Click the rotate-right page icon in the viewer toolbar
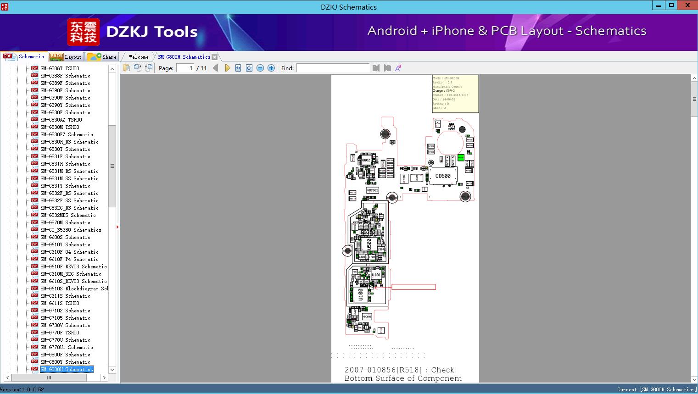The height and width of the screenshot is (394, 698). coord(149,68)
